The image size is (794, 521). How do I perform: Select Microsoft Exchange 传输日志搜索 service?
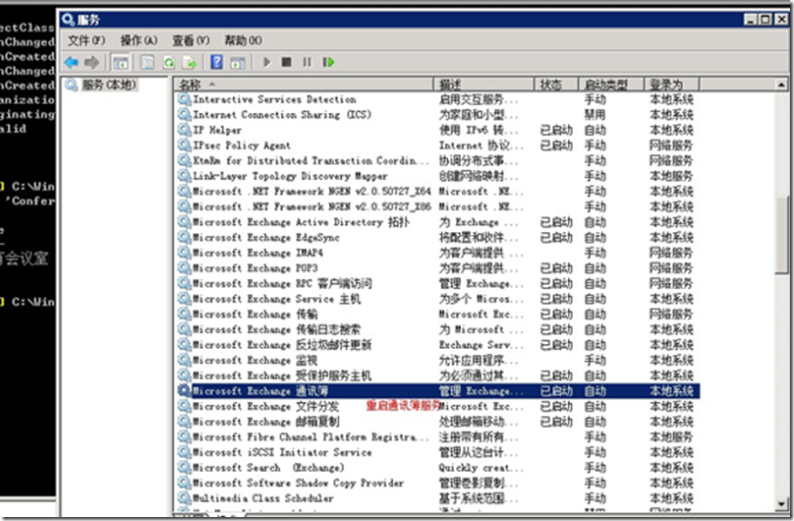[x=277, y=329]
